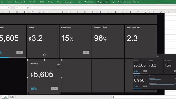
Task: Click $5,605 in the selected Revenue card
Action: 42,75
